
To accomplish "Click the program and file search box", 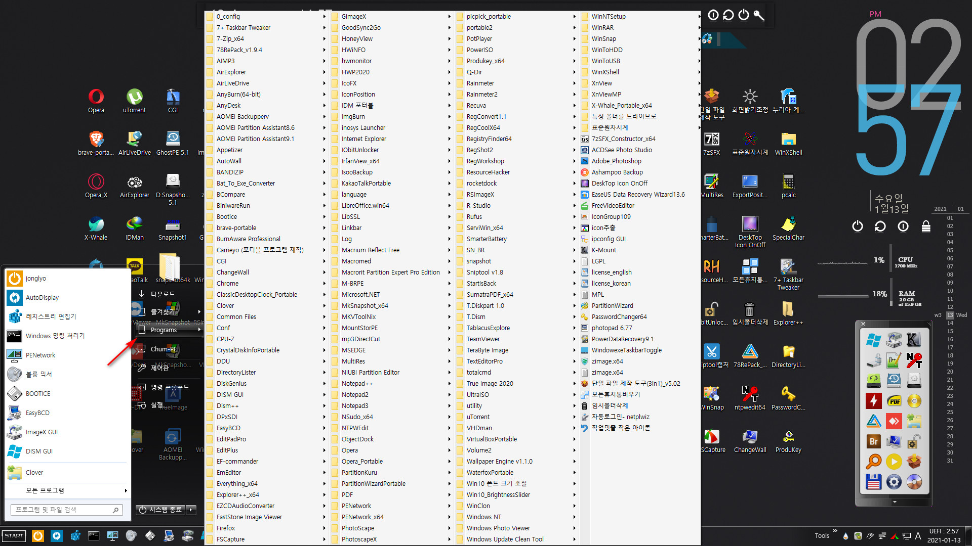I will coord(66,510).
